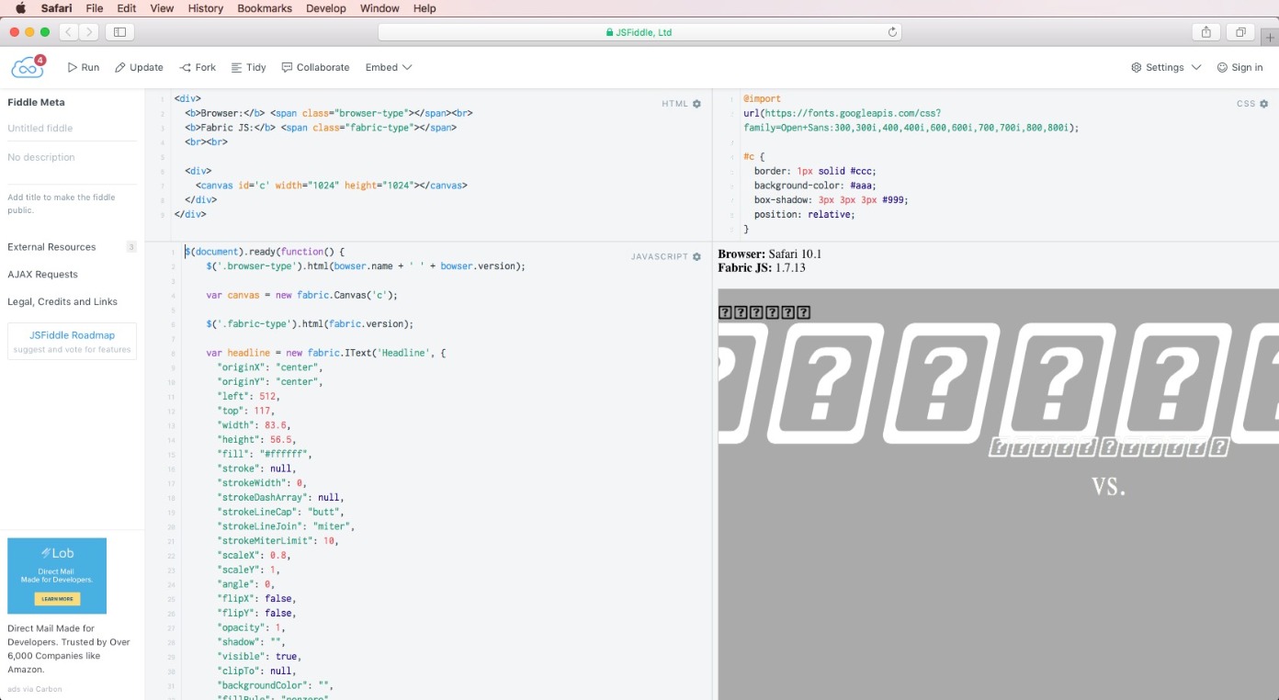
Task: Open the Settings dropdown
Action: [x=1166, y=67]
